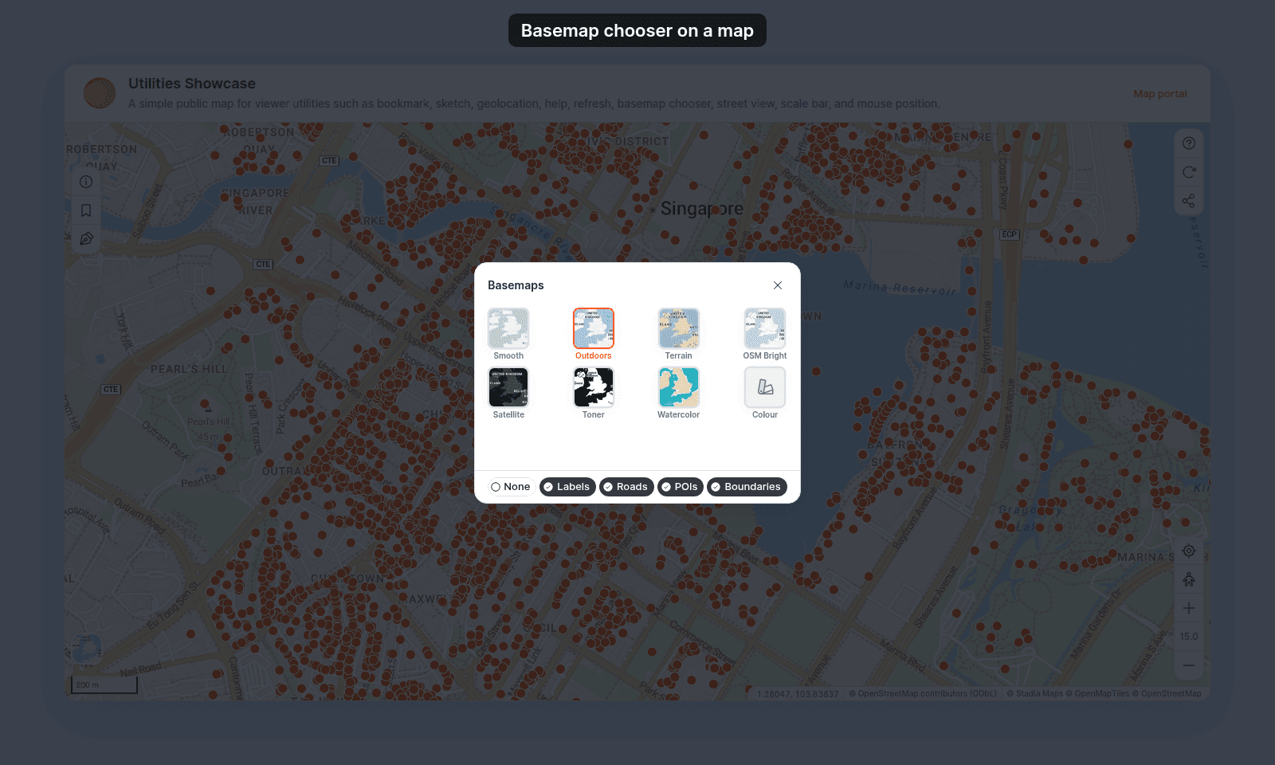Click the geolocation target icon

[x=1189, y=551]
